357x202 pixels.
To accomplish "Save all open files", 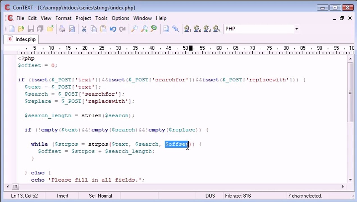I will click(40, 29).
